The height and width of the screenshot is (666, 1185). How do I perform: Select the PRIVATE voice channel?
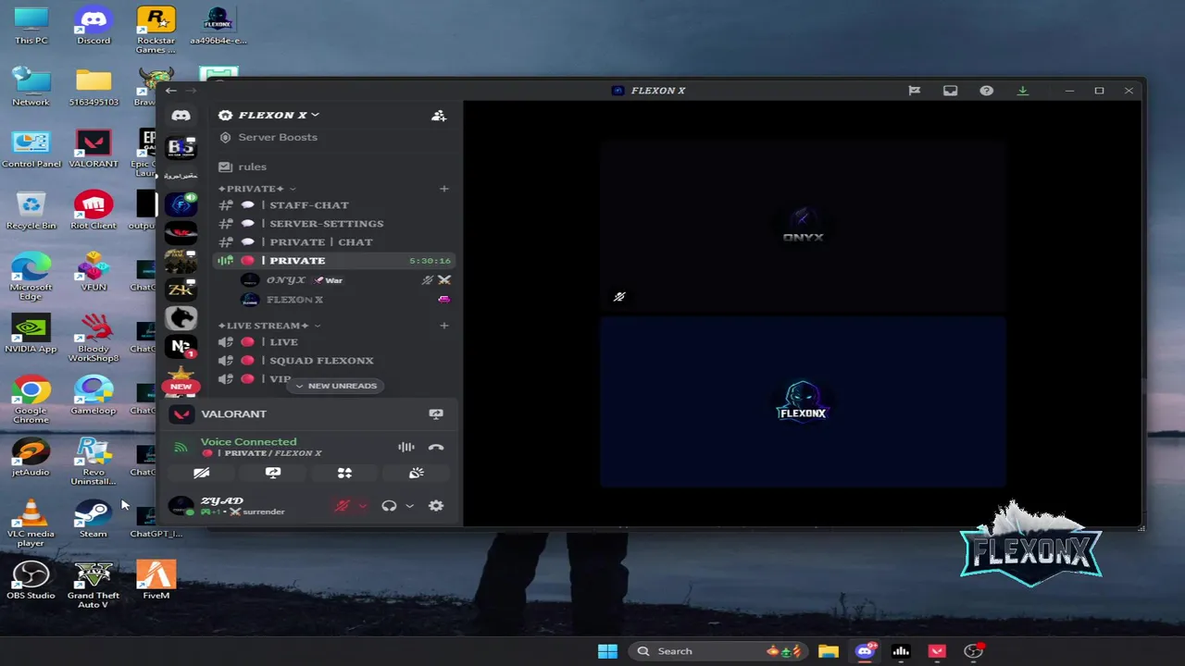(335, 261)
